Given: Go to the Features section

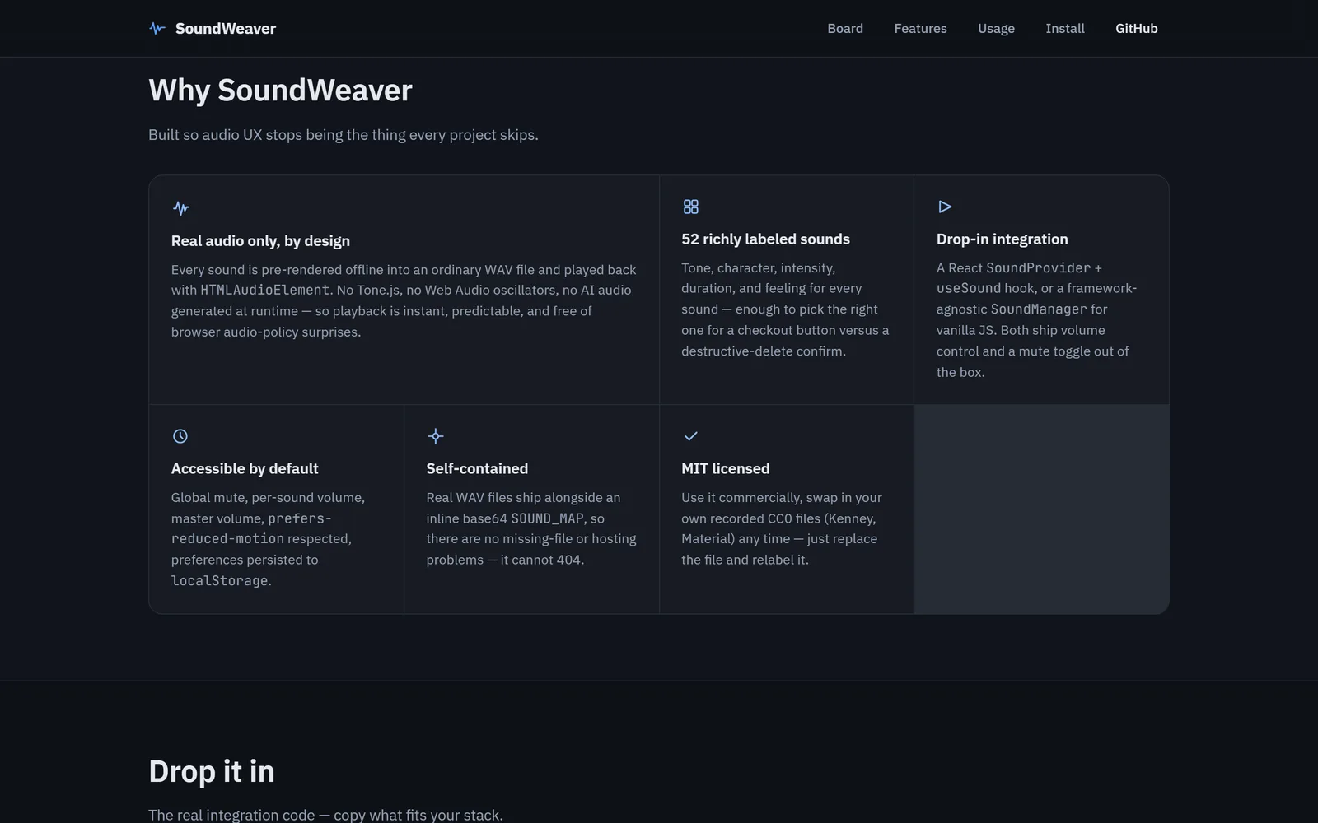Looking at the screenshot, I should (x=920, y=28).
